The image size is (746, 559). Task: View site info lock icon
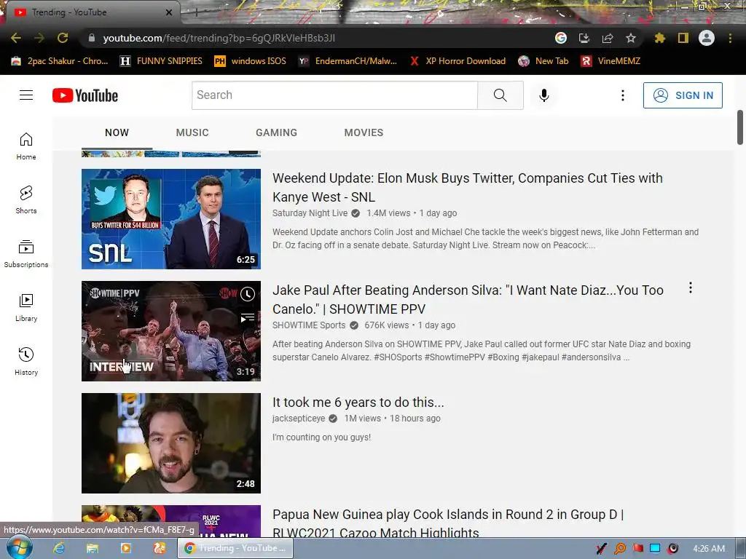(x=92, y=38)
